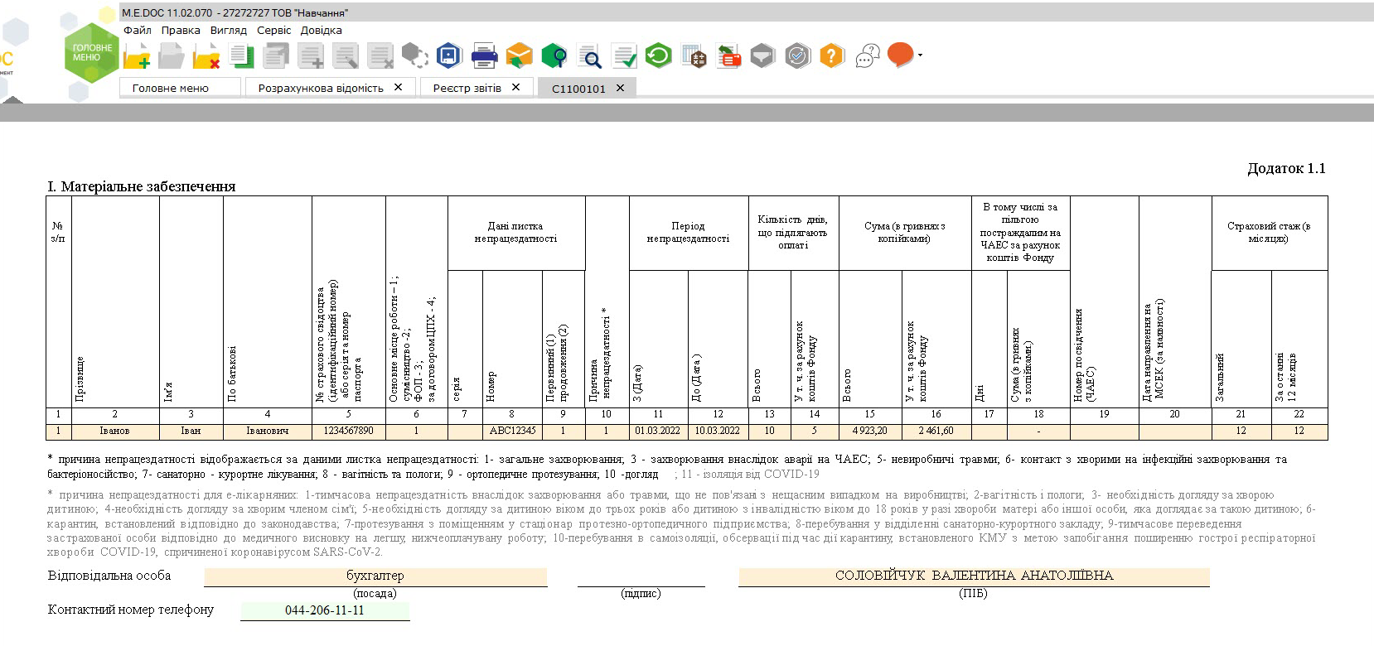Click the delete folder icon with red X
This screenshot has width=1374, height=646.
206,56
